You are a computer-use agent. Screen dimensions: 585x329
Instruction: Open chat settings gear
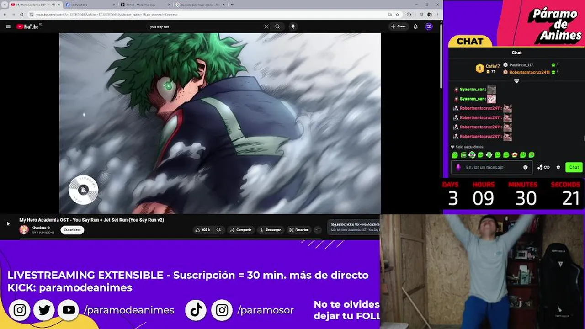pyautogui.click(x=558, y=167)
